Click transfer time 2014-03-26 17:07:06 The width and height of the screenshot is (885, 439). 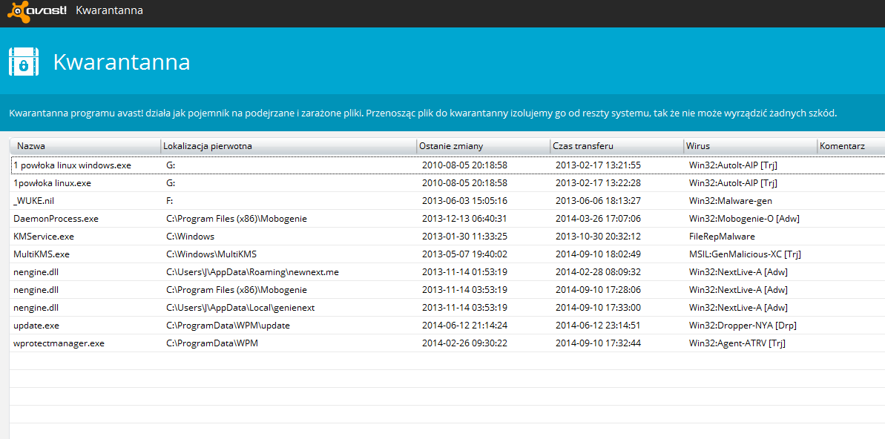[x=598, y=218]
